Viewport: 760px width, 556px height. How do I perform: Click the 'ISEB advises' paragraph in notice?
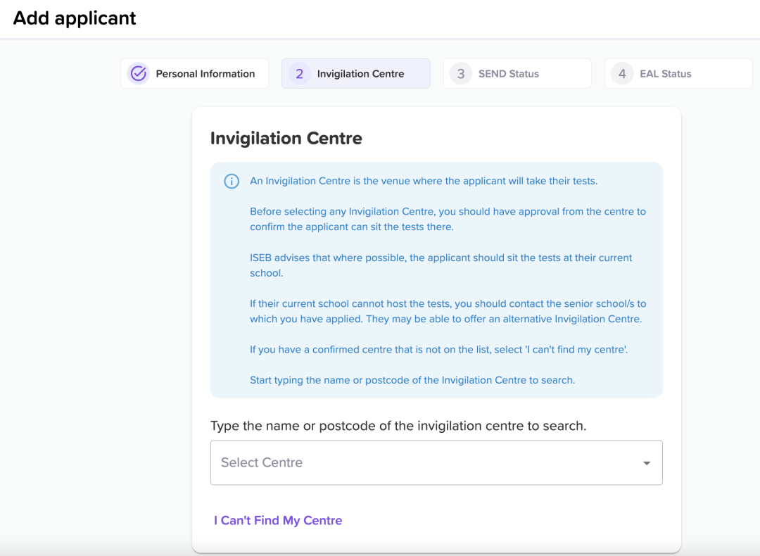(x=441, y=265)
